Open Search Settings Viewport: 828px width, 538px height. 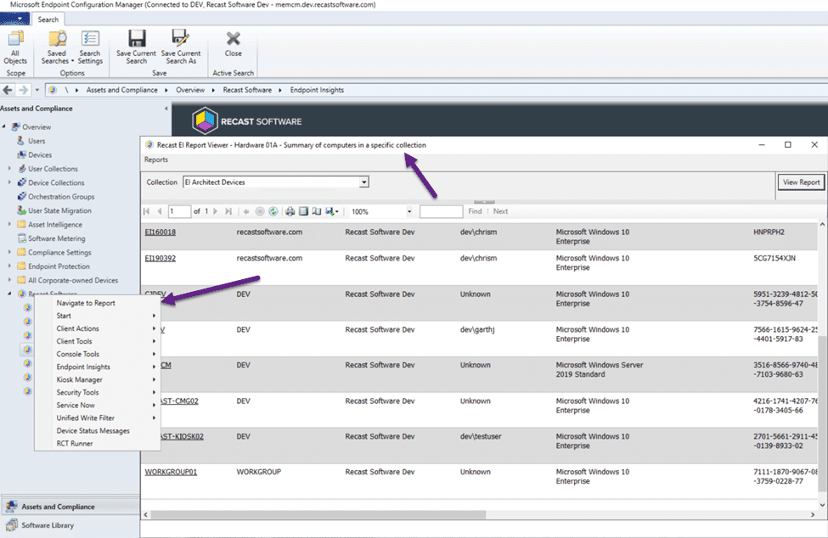pos(89,47)
